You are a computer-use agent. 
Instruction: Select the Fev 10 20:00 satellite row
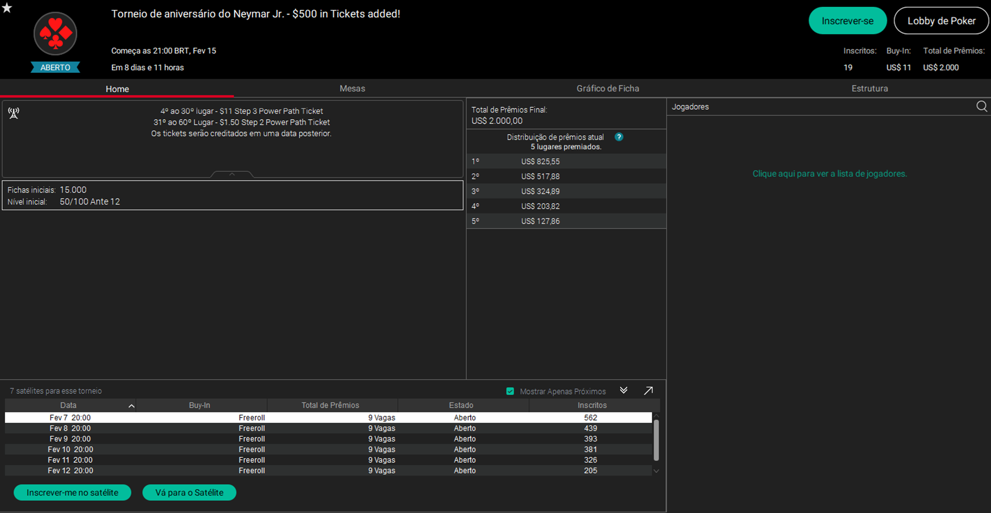(x=328, y=450)
